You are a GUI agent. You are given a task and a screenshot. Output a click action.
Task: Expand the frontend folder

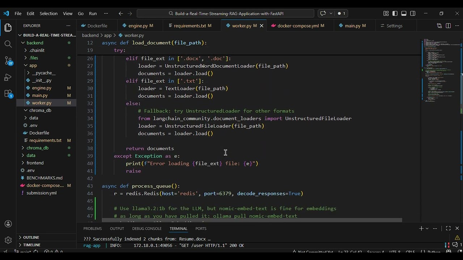click(22, 163)
